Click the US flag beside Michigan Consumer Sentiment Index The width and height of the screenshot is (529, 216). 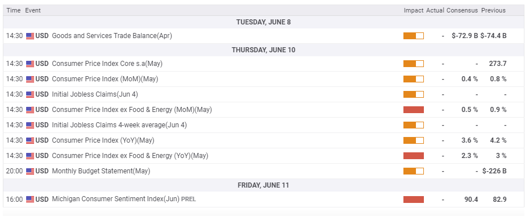coord(30,200)
